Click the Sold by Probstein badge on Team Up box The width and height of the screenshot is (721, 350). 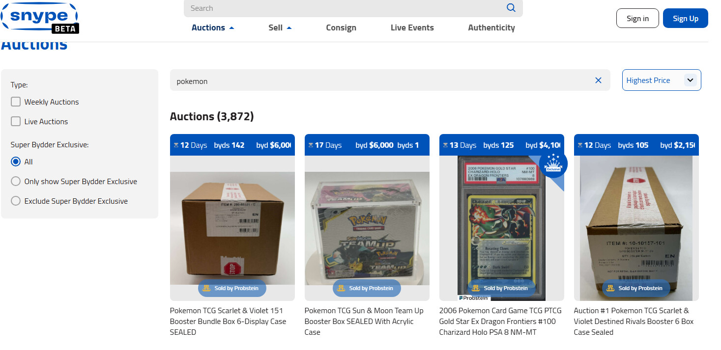tap(367, 288)
